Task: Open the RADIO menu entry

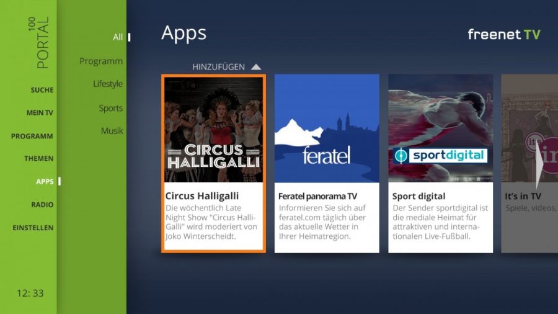Action: (42, 205)
